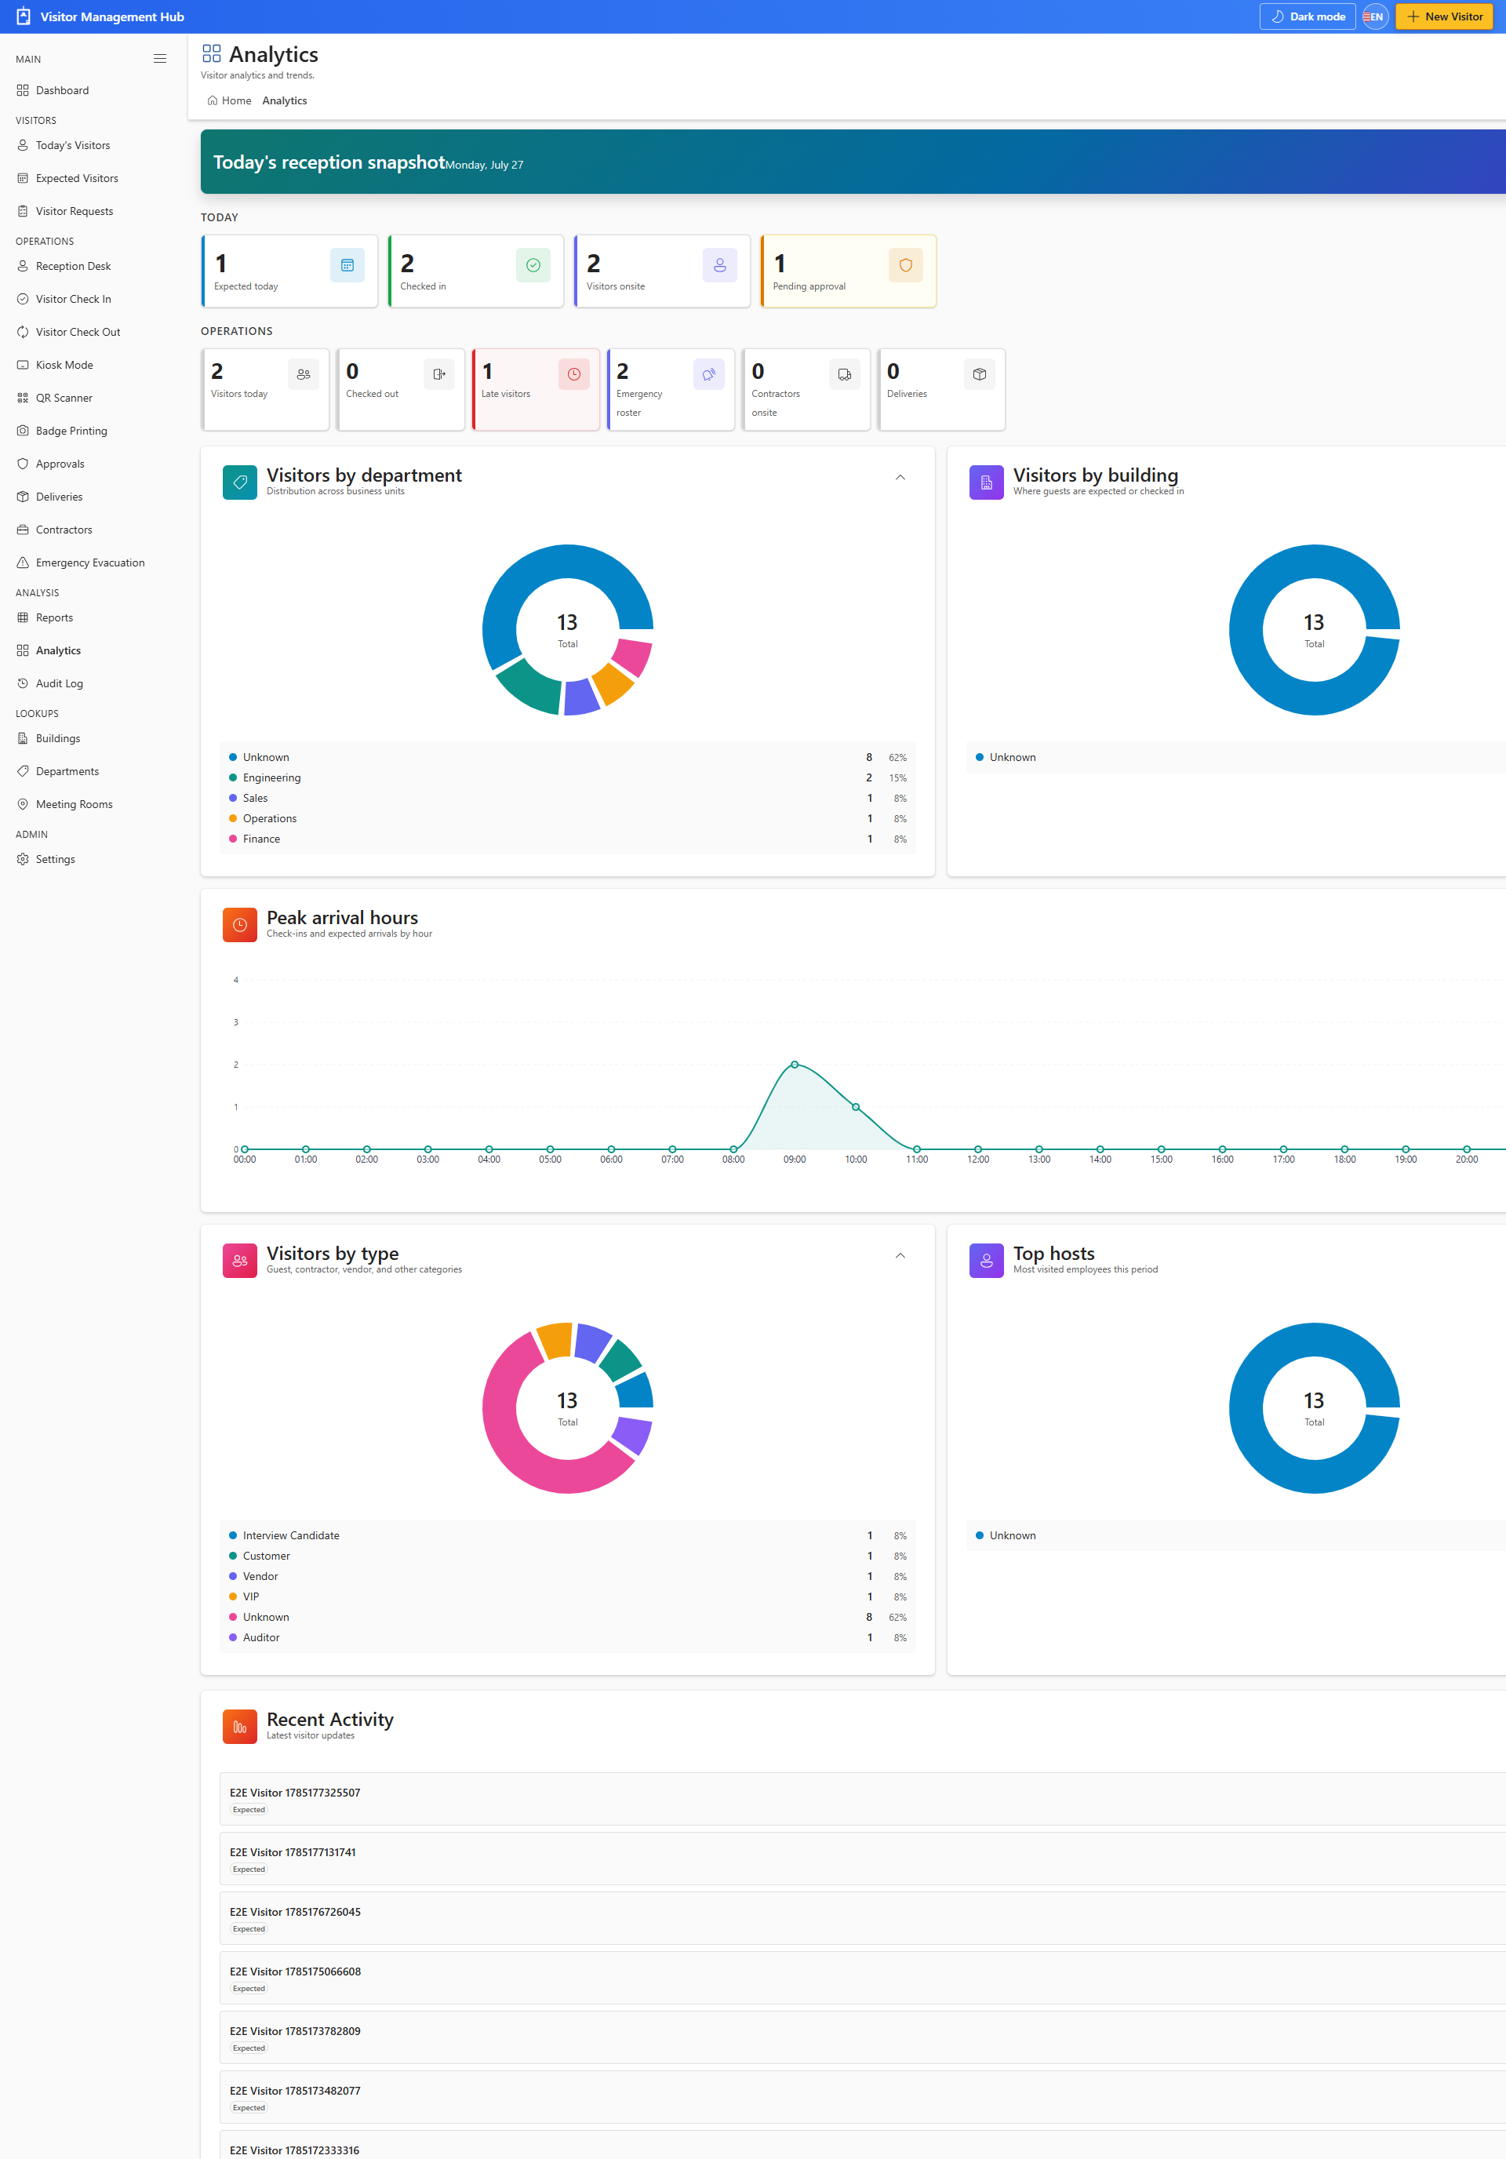Viewport: 1506px width, 2159px height.
Task: Click the Recent Activity panel icon
Action: coord(240,1727)
